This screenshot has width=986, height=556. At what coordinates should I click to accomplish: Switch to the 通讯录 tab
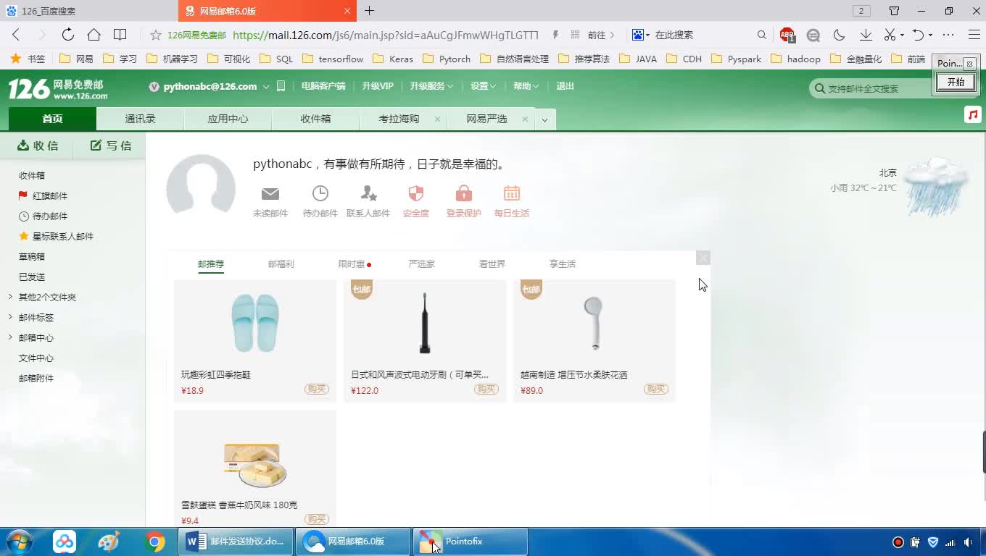coord(140,119)
